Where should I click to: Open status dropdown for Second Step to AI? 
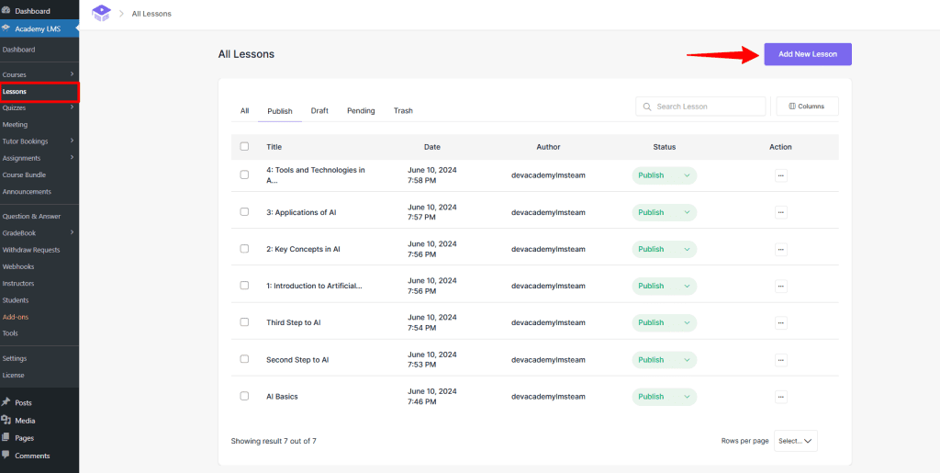tap(665, 360)
